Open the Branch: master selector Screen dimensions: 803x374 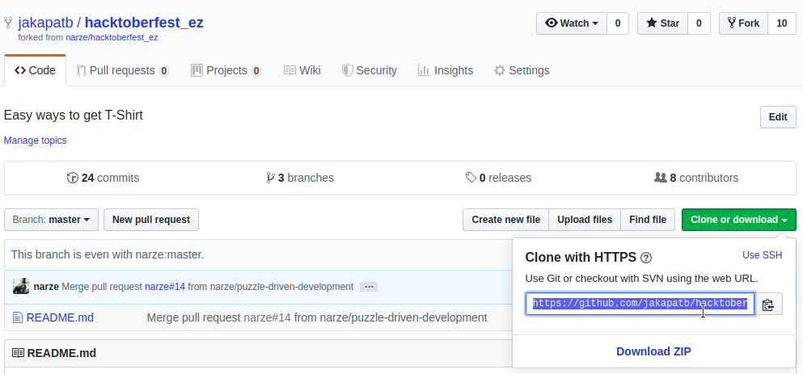tap(52, 220)
